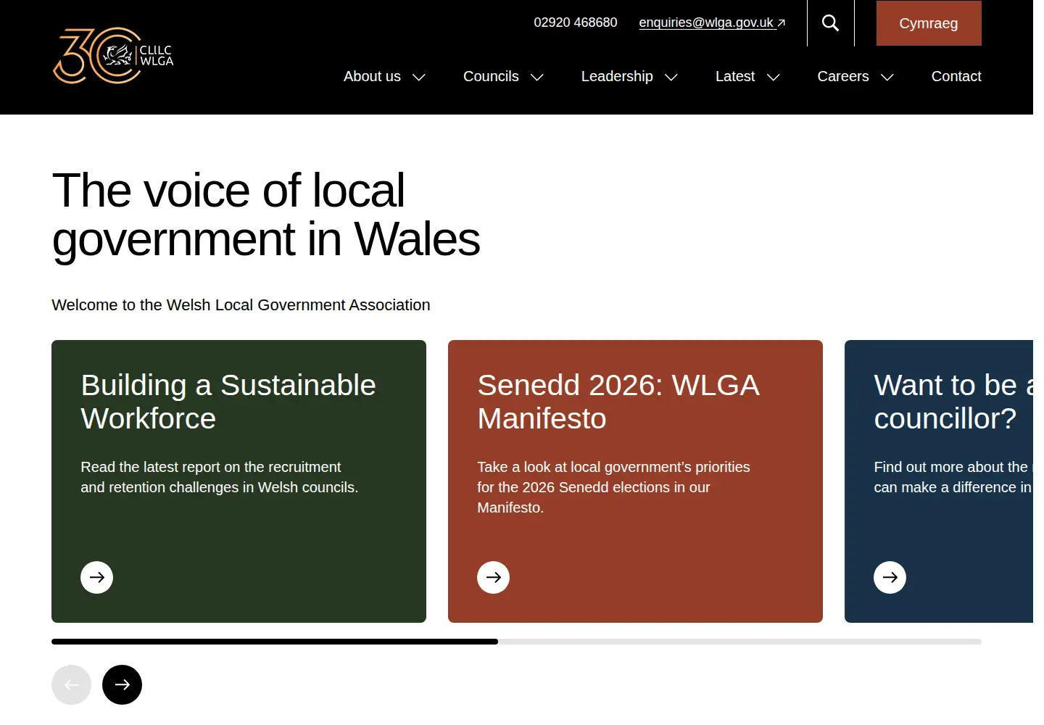This screenshot has width=1044, height=725.
Task: Open Building a Sustainable Workforce heading
Action: coord(228,402)
